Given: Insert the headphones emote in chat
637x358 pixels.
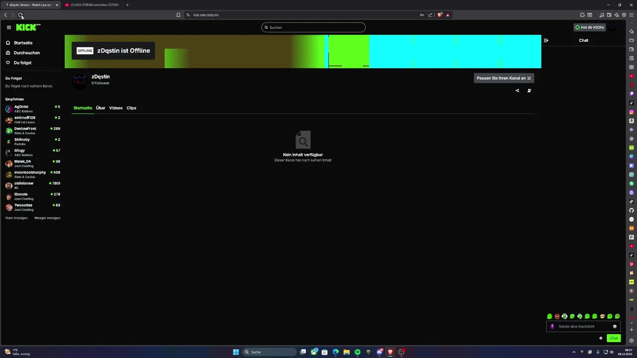Looking at the screenshot, I should pos(564,316).
